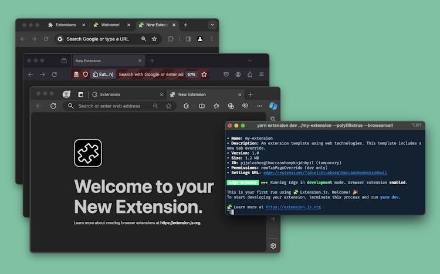Open the Edge profile avatar

pos(66,94)
